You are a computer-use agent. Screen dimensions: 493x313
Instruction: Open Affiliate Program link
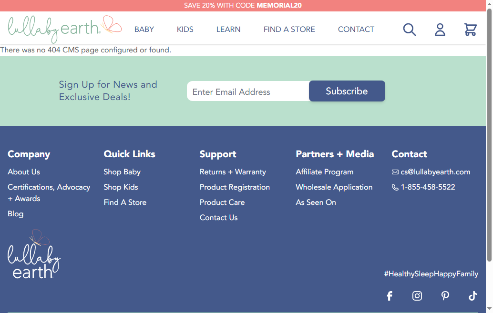(x=325, y=172)
